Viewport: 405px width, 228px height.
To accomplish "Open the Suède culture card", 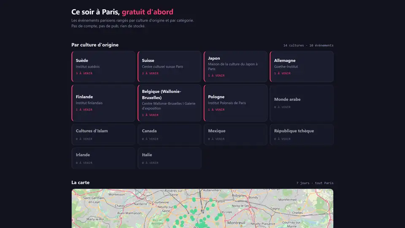I will 103,66.
